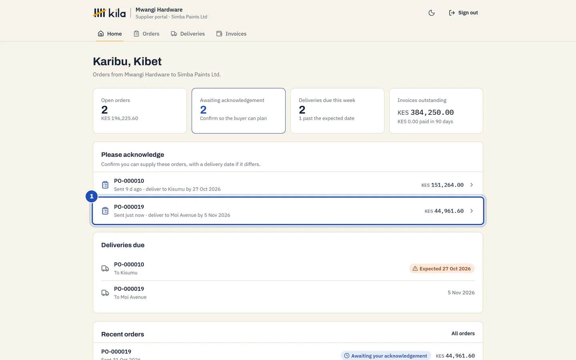Image resolution: width=576 pixels, height=360 pixels.
Task: Click the Karibu, Kibet heading
Action: (x=127, y=61)
